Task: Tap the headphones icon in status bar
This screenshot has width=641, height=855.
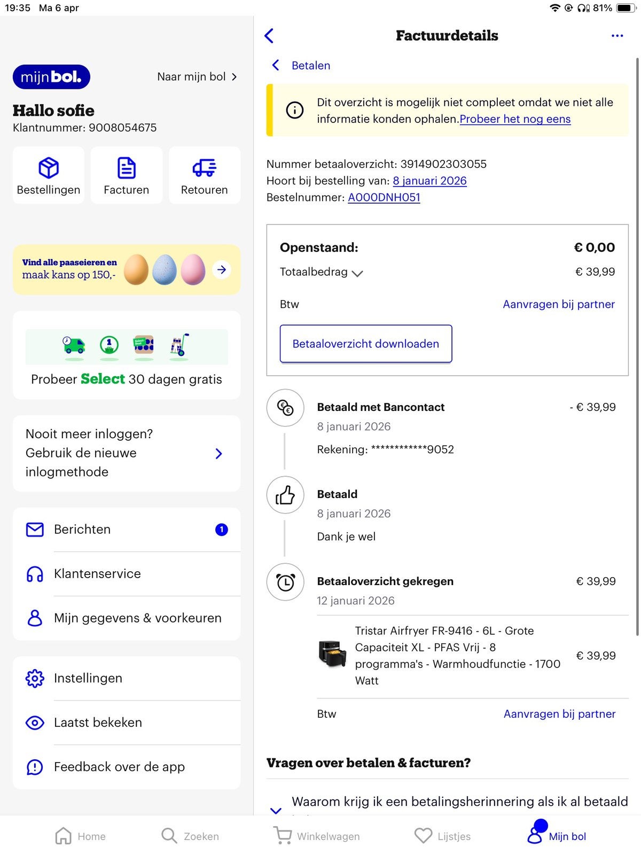Action: [x=583, y=8]
